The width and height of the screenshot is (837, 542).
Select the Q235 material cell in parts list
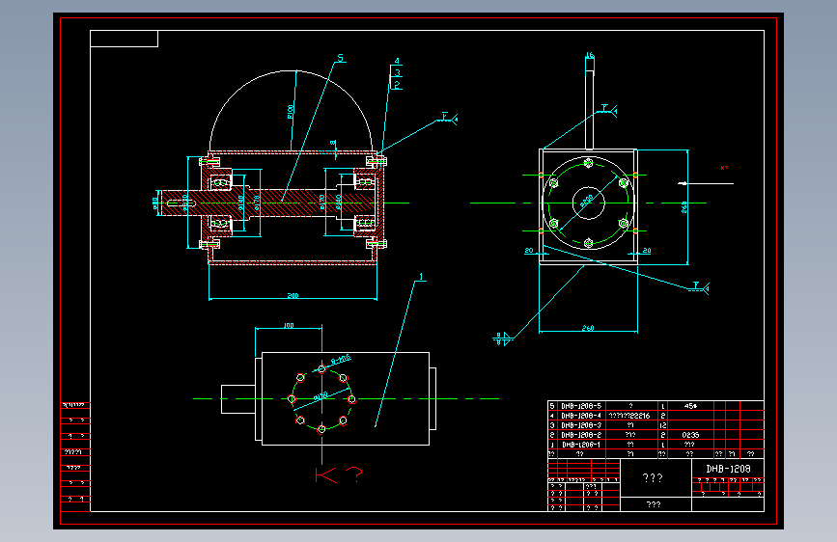pos(690,435)
